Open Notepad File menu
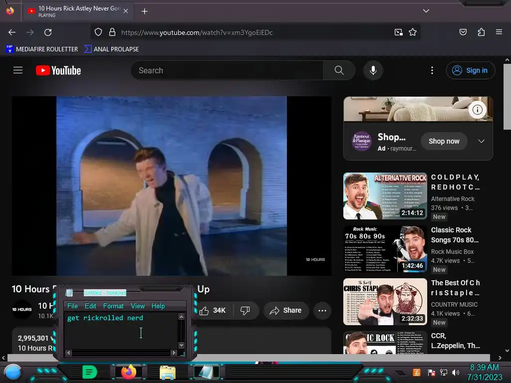 [x=72, y=306]
